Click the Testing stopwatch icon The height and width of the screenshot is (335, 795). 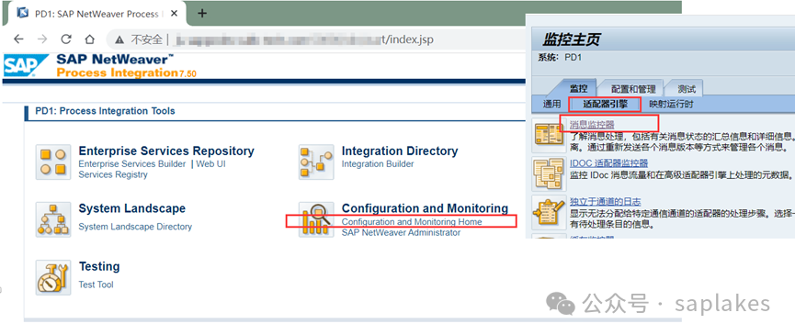(53, 277)
